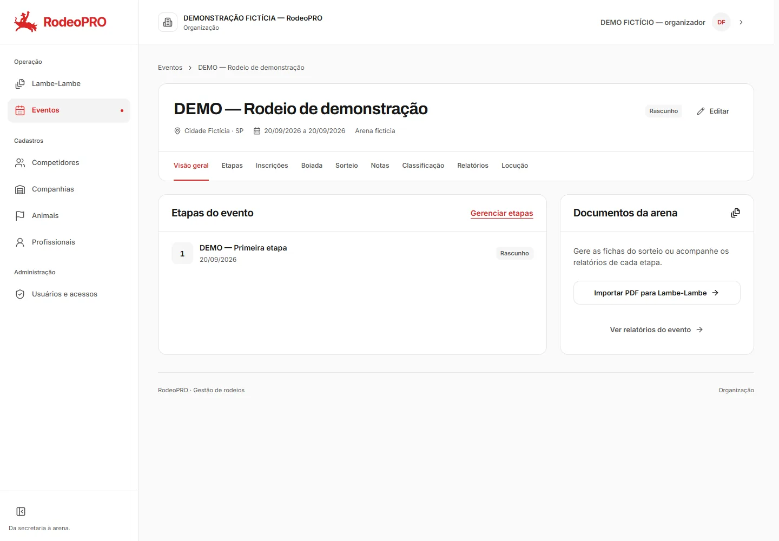
Task: Expand the user menu chevron
Action: point(741,22)
